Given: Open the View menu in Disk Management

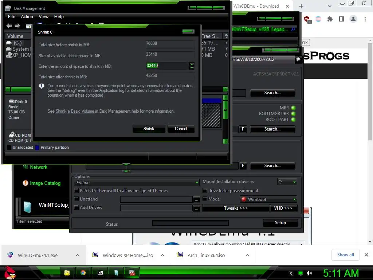Looking at the screenshot, I should (44, 17).
